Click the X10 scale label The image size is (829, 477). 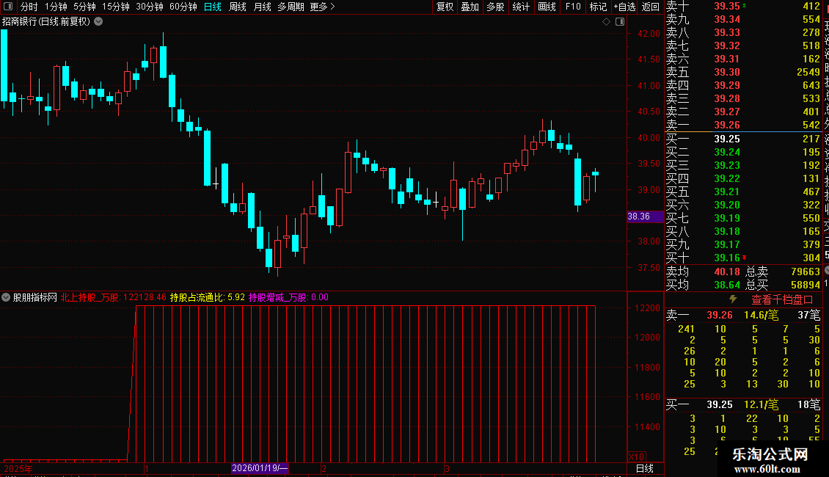[637, 457]
